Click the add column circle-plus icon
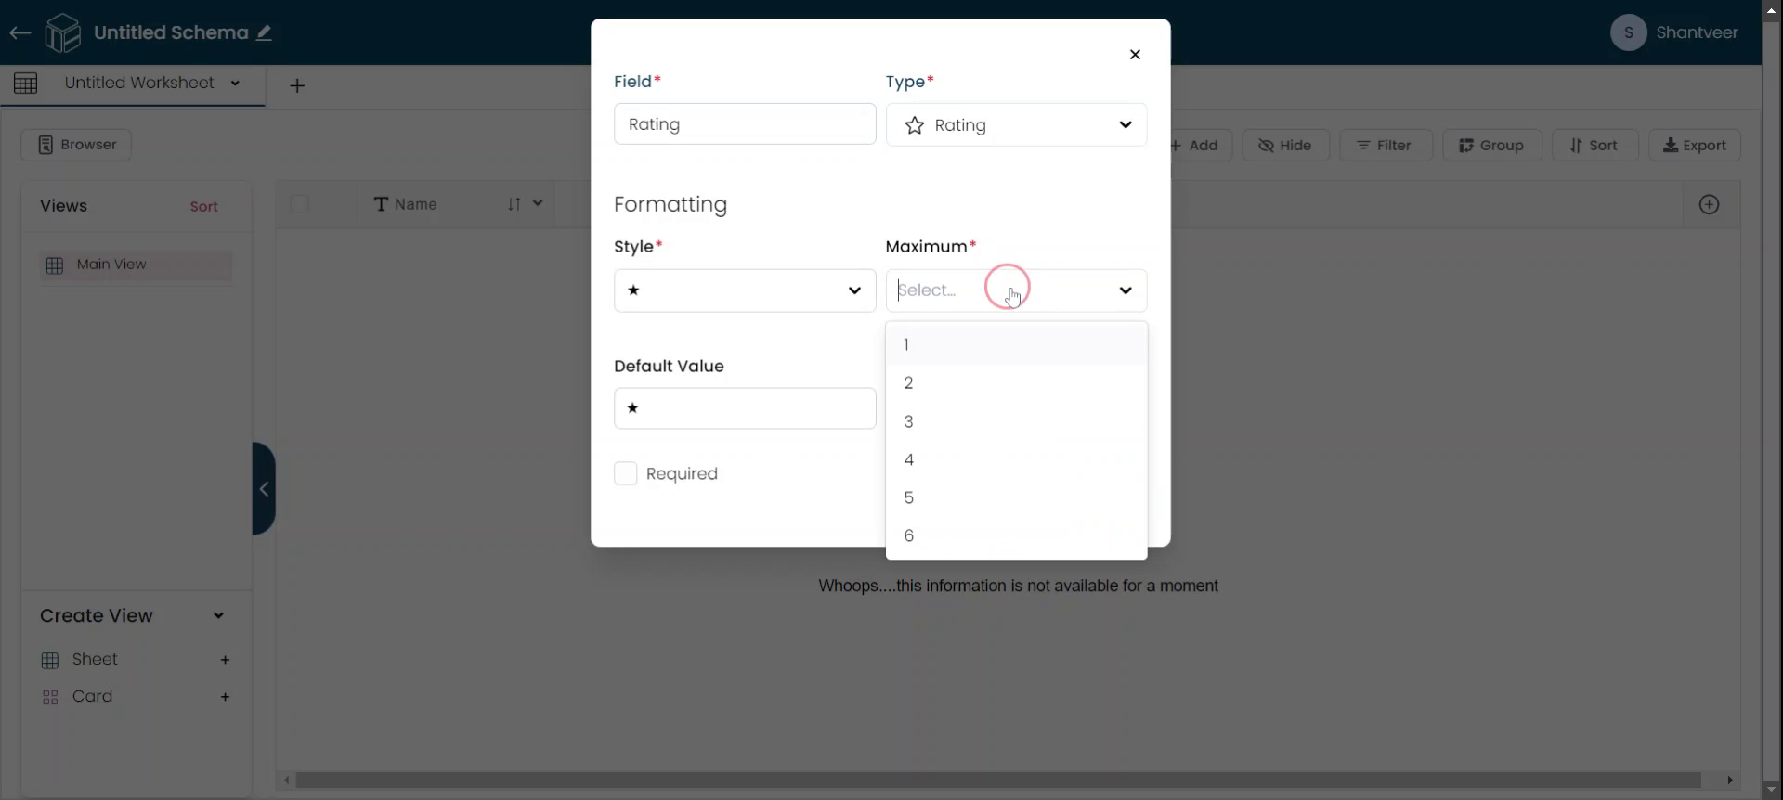This screenshot has width=1783, height=800. (1709, 205)
